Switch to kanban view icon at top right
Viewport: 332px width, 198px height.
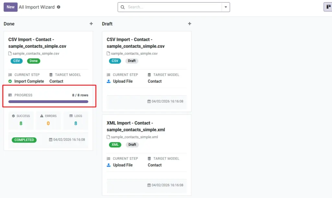click(328, 7)
